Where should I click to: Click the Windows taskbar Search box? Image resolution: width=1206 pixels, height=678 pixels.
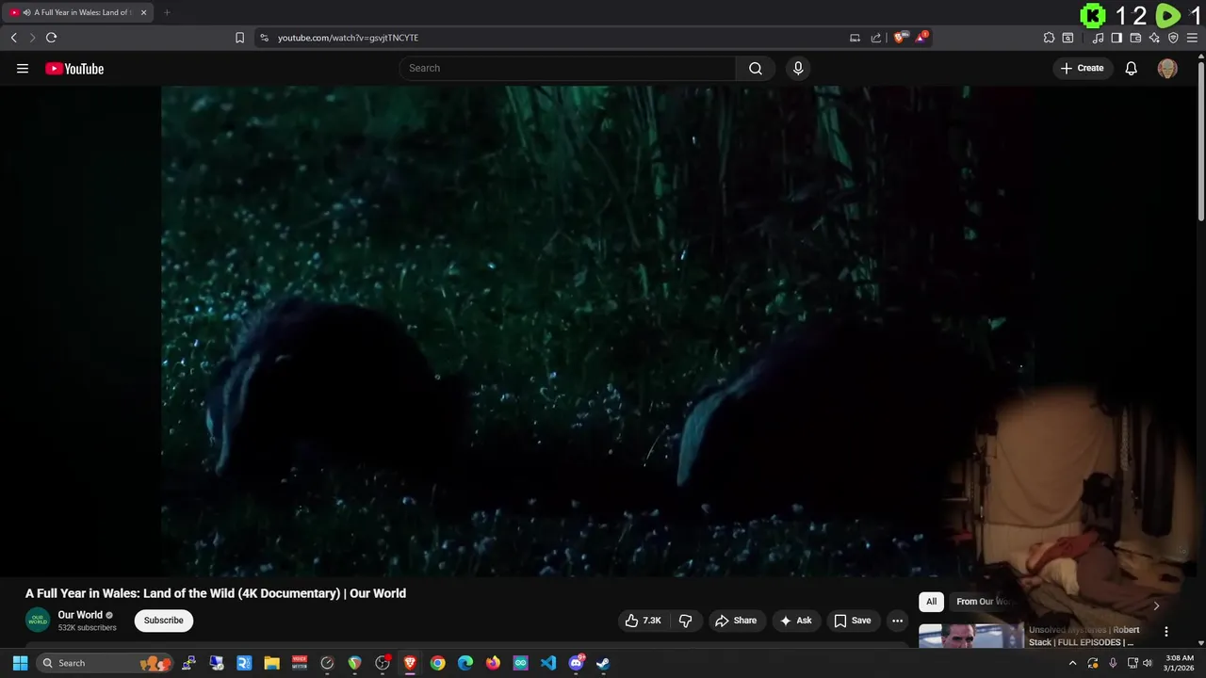[x=106, y=663]
